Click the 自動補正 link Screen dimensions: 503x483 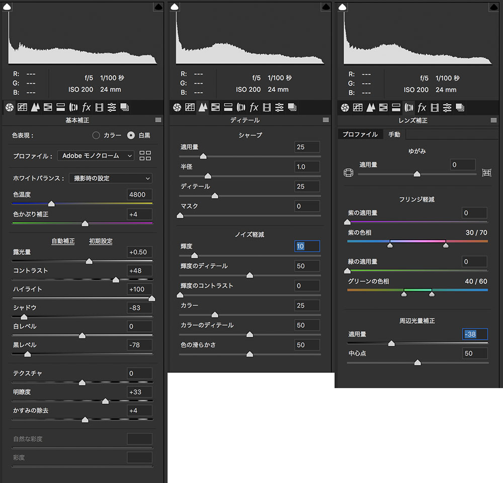[x=63, y=241]
